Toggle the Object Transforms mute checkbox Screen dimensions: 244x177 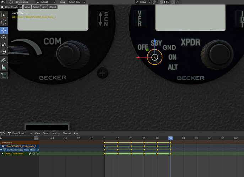tap(33, 153)
